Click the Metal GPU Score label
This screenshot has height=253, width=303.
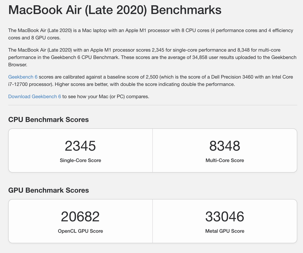click(x=225, y=231)
